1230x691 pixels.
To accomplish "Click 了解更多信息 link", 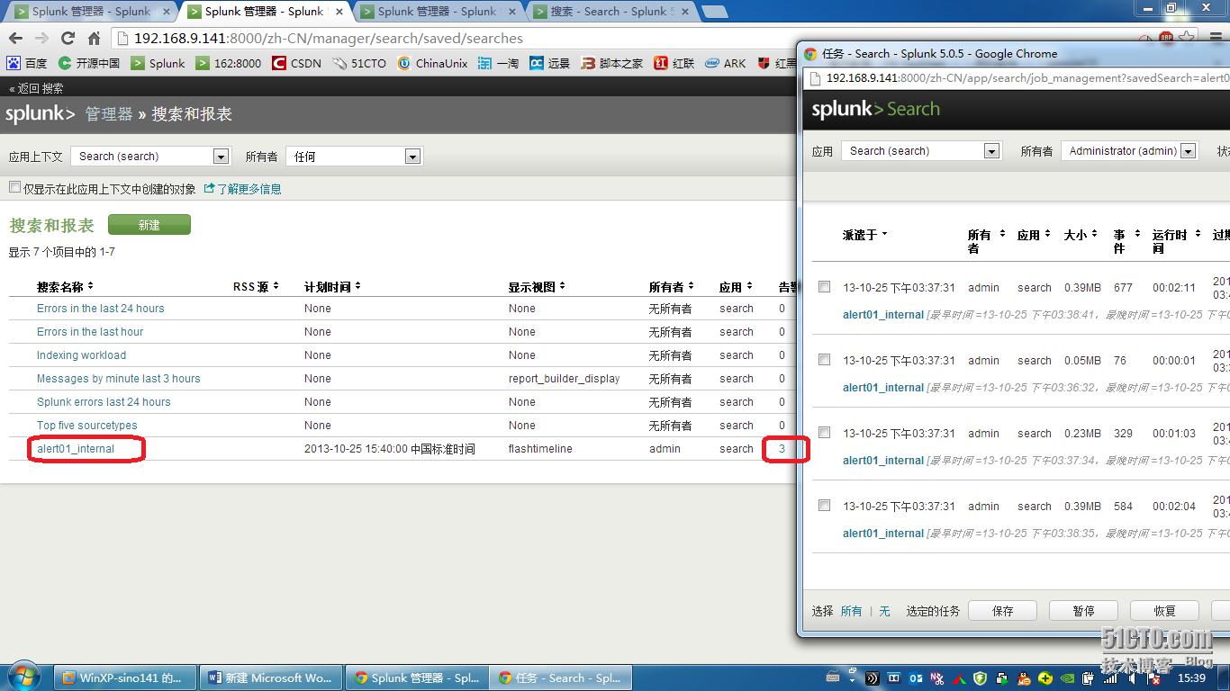I will tap(243, 188).
